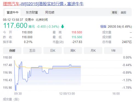The image size is (137, 102).
Task: Switch to the 东方财富 tab
Action: [x=32, y=13]
